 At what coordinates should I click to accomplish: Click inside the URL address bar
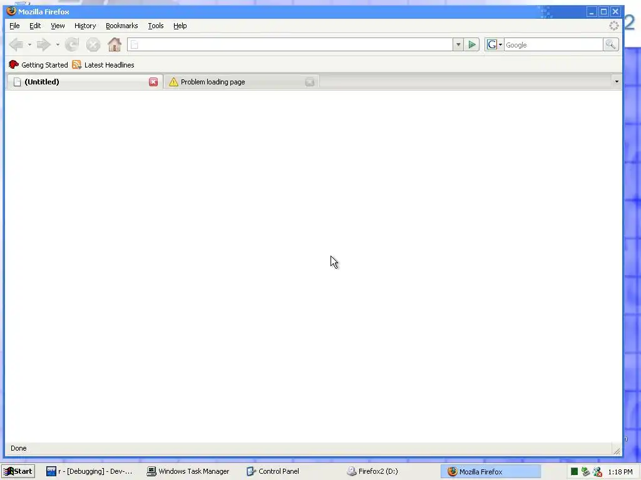(x=290, y=44)
